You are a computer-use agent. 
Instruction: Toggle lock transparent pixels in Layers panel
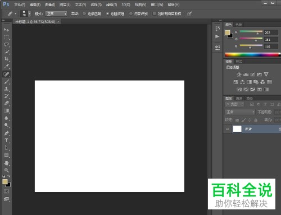point(237,120)
